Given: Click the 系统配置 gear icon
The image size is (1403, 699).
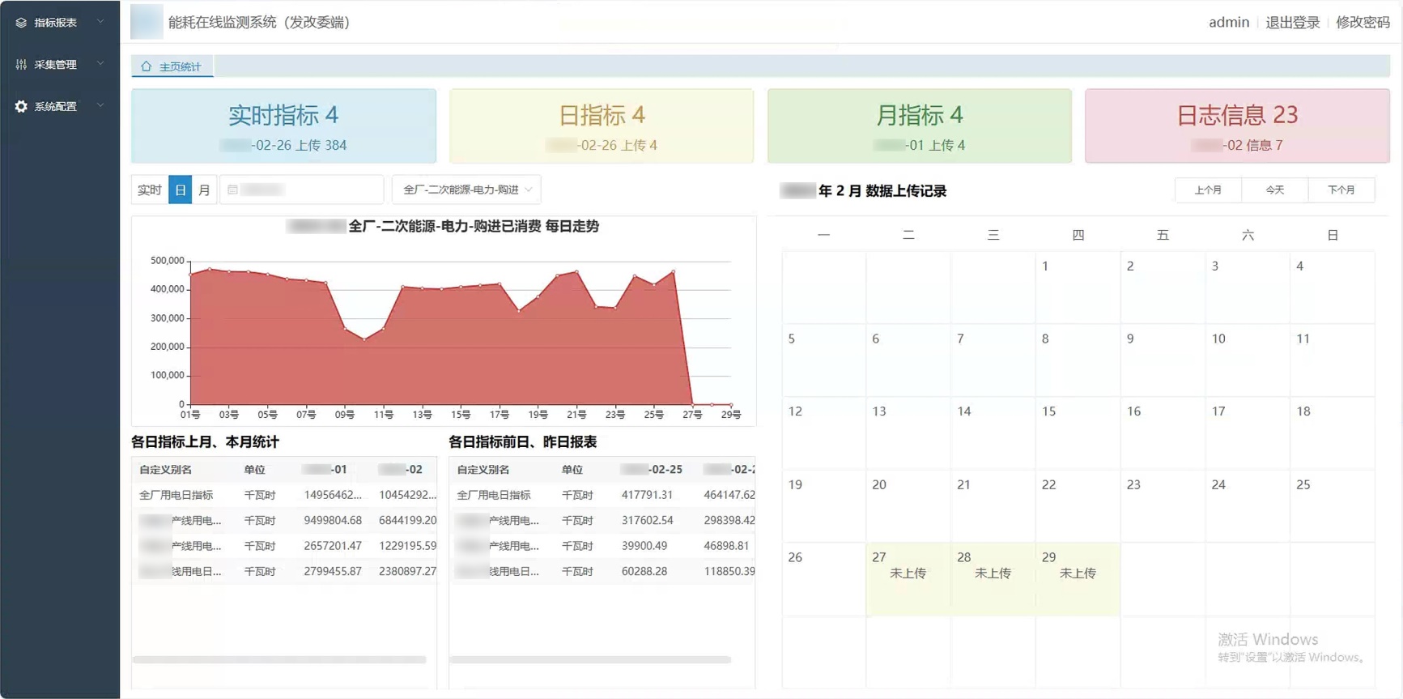Looking at the screenshot, I should tap(21, 106).
